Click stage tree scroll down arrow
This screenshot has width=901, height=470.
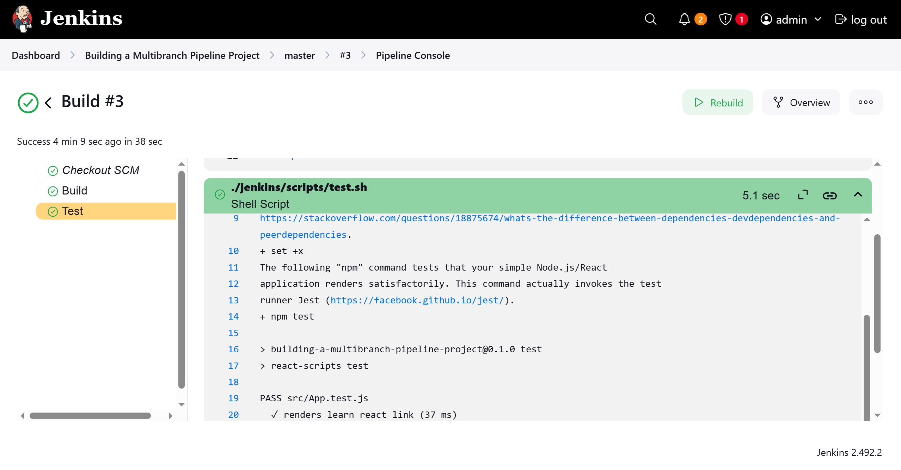pyautogui.click(x=182, y=404)
